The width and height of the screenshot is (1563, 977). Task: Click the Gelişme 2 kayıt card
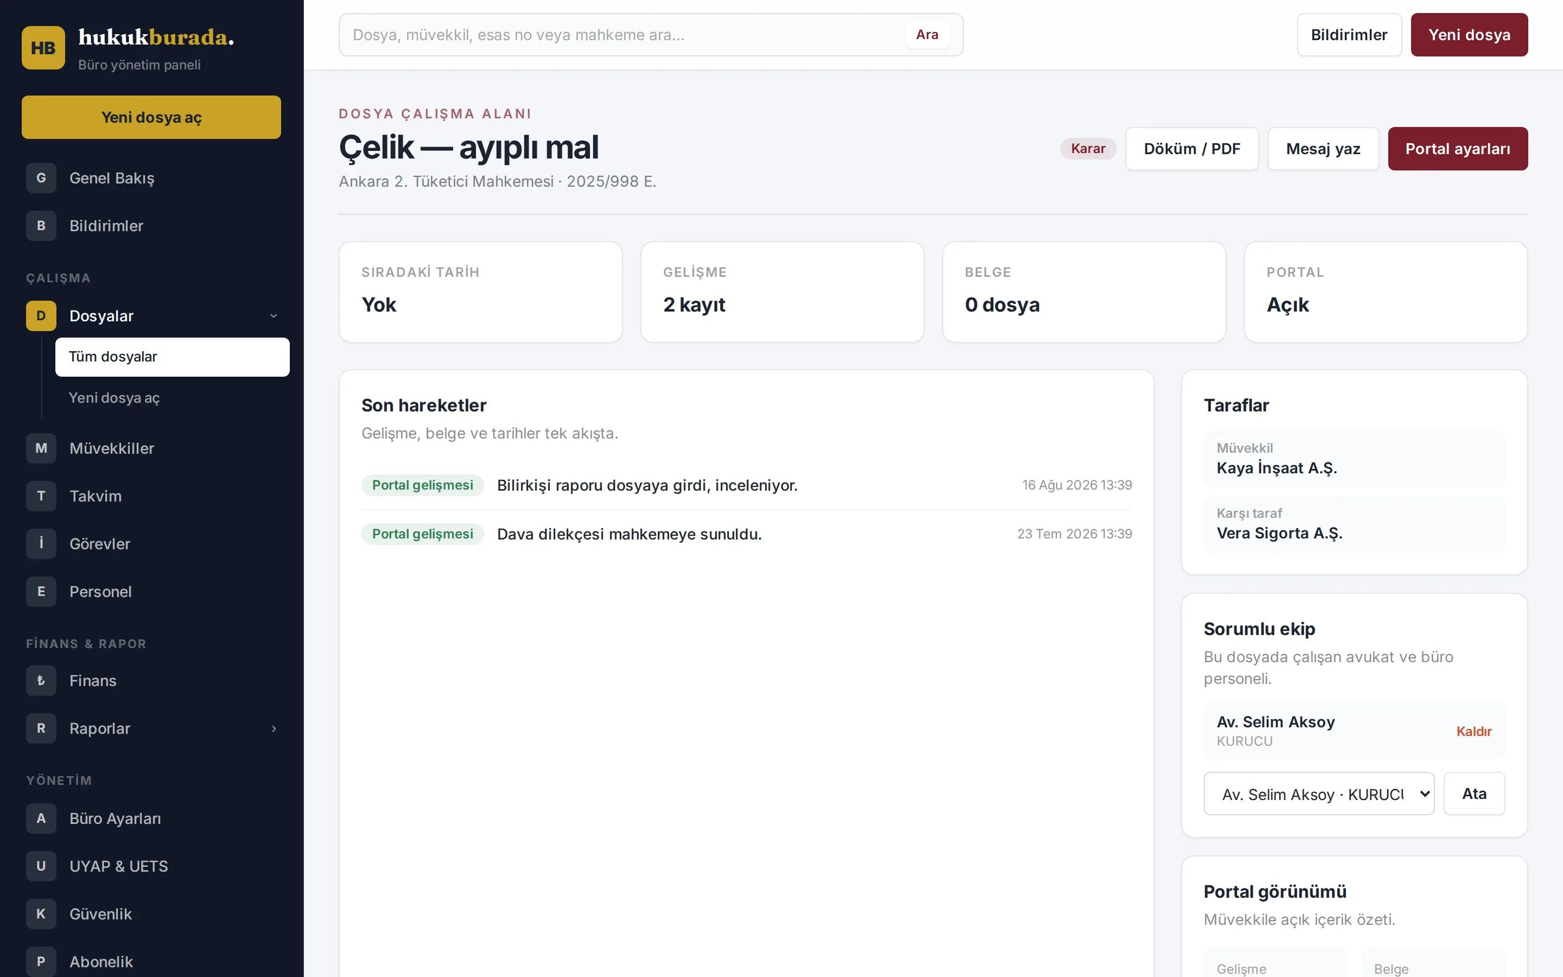tap(782, 292)
